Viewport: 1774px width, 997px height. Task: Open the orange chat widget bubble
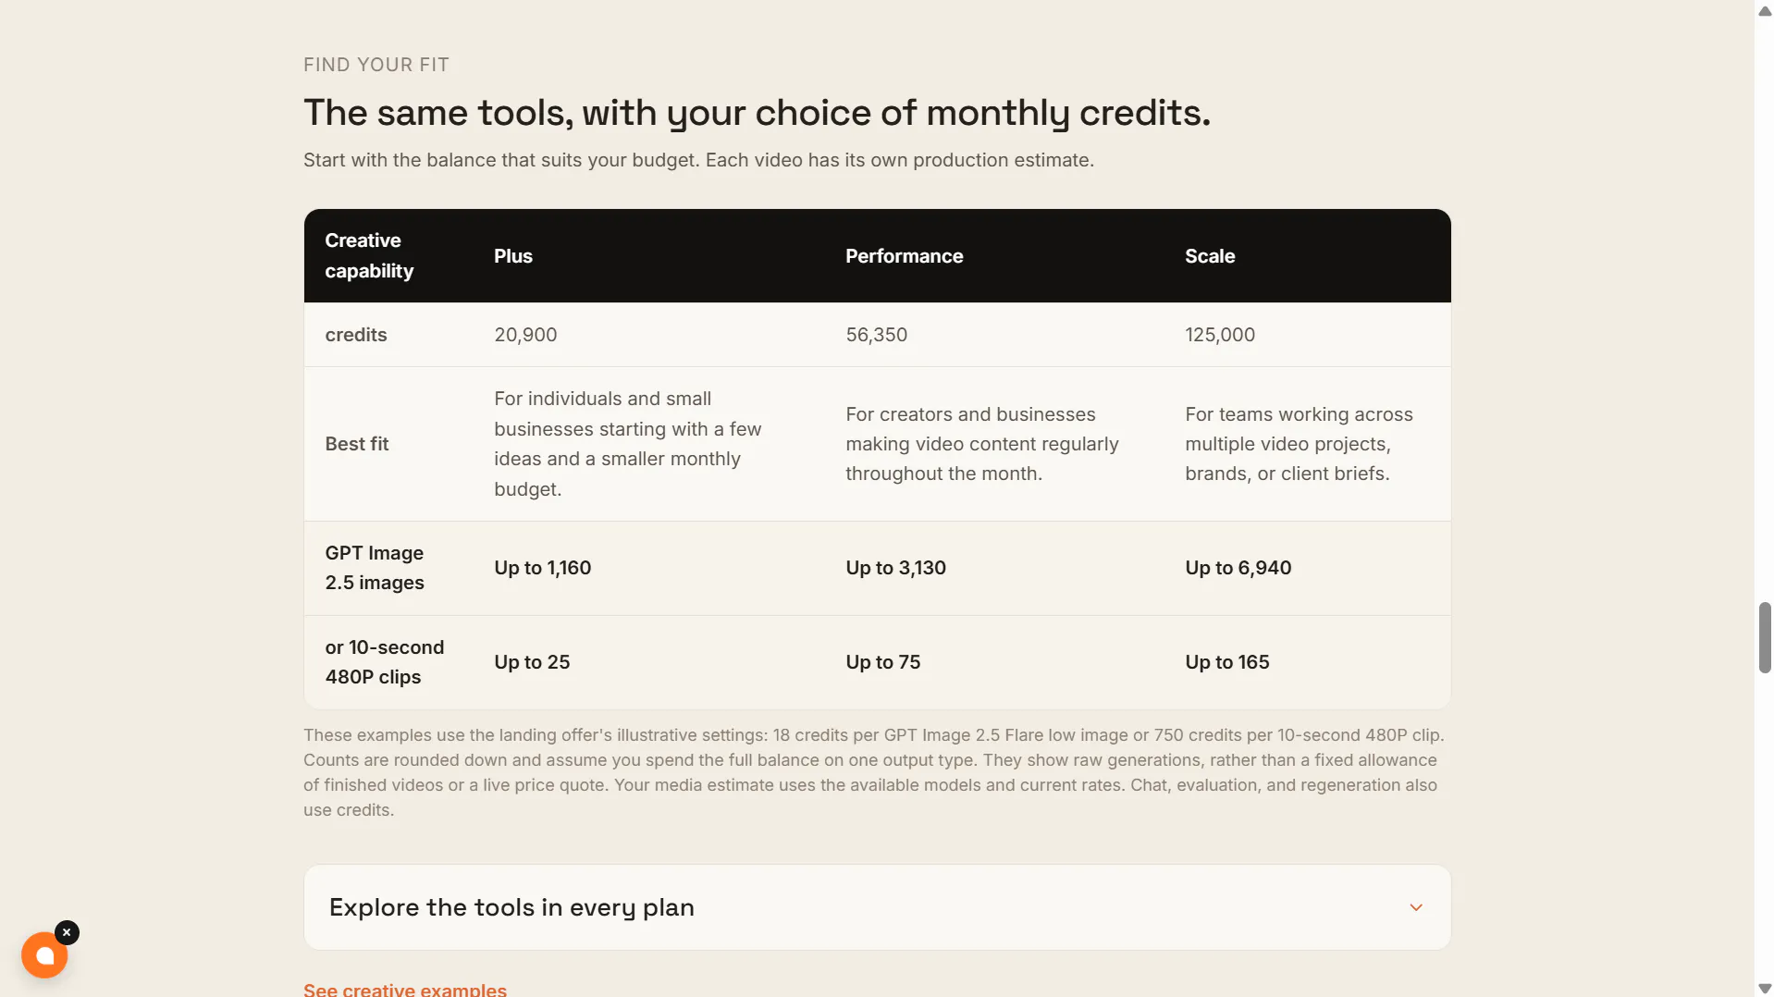[x=44, y=955]
